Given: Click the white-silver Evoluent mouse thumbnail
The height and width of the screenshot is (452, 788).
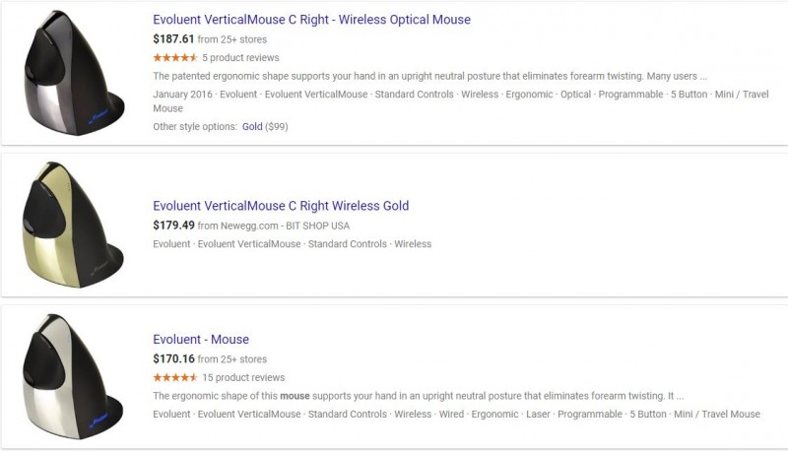Looking at the screenshot, I should click(x=73, y=376).
